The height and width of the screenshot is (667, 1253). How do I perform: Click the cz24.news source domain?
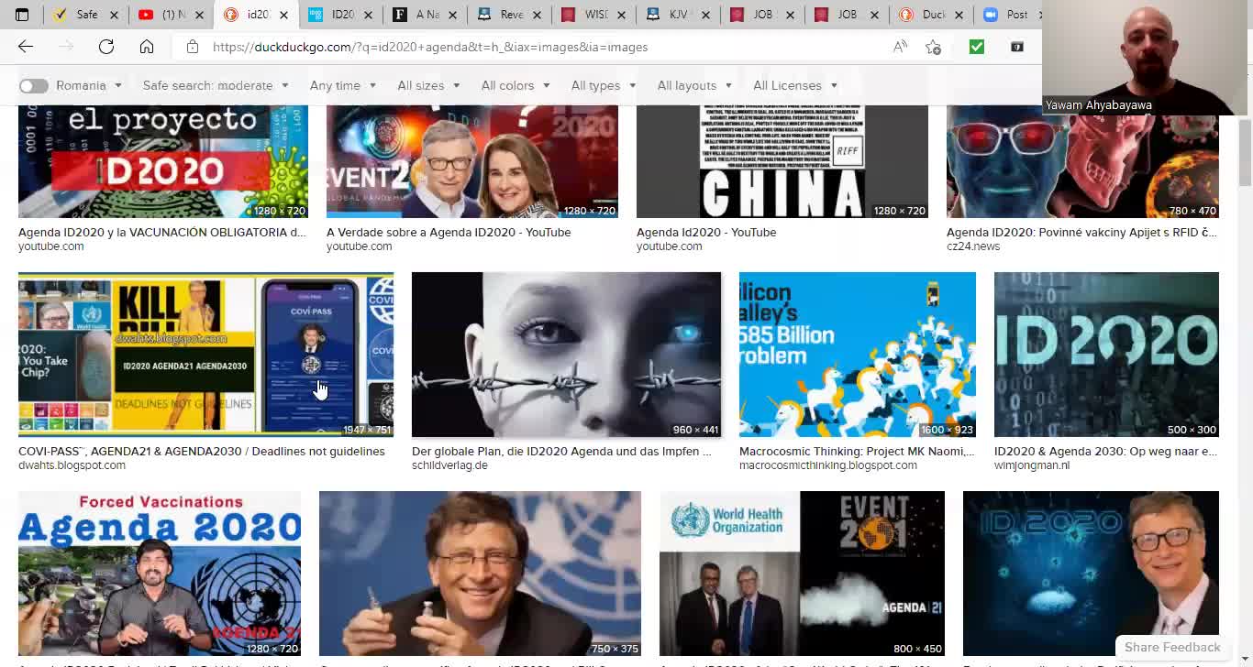pos(973,246)
